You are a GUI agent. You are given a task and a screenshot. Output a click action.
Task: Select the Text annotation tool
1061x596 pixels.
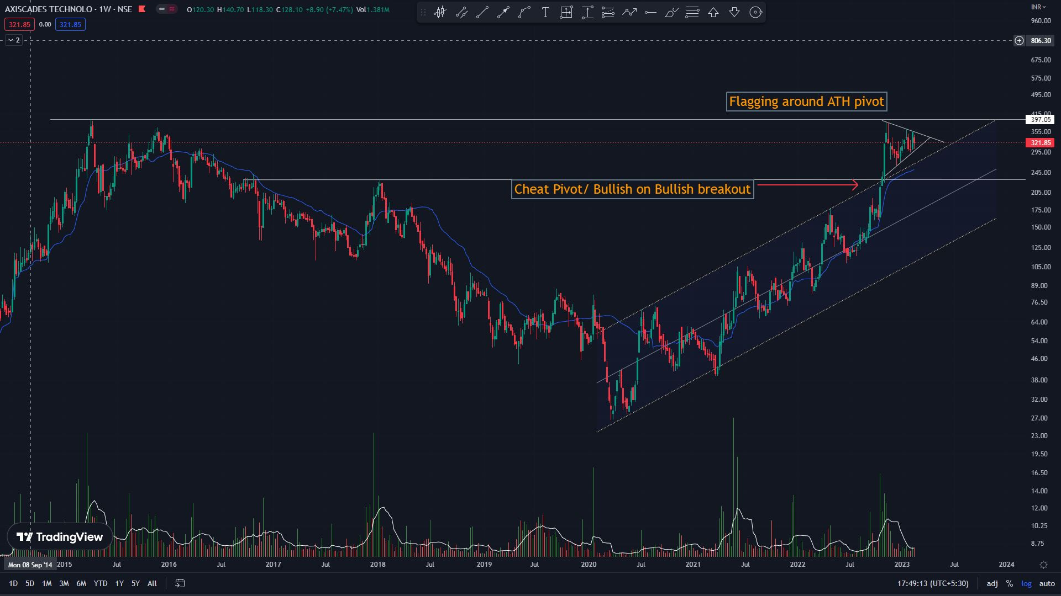[545, 12]
